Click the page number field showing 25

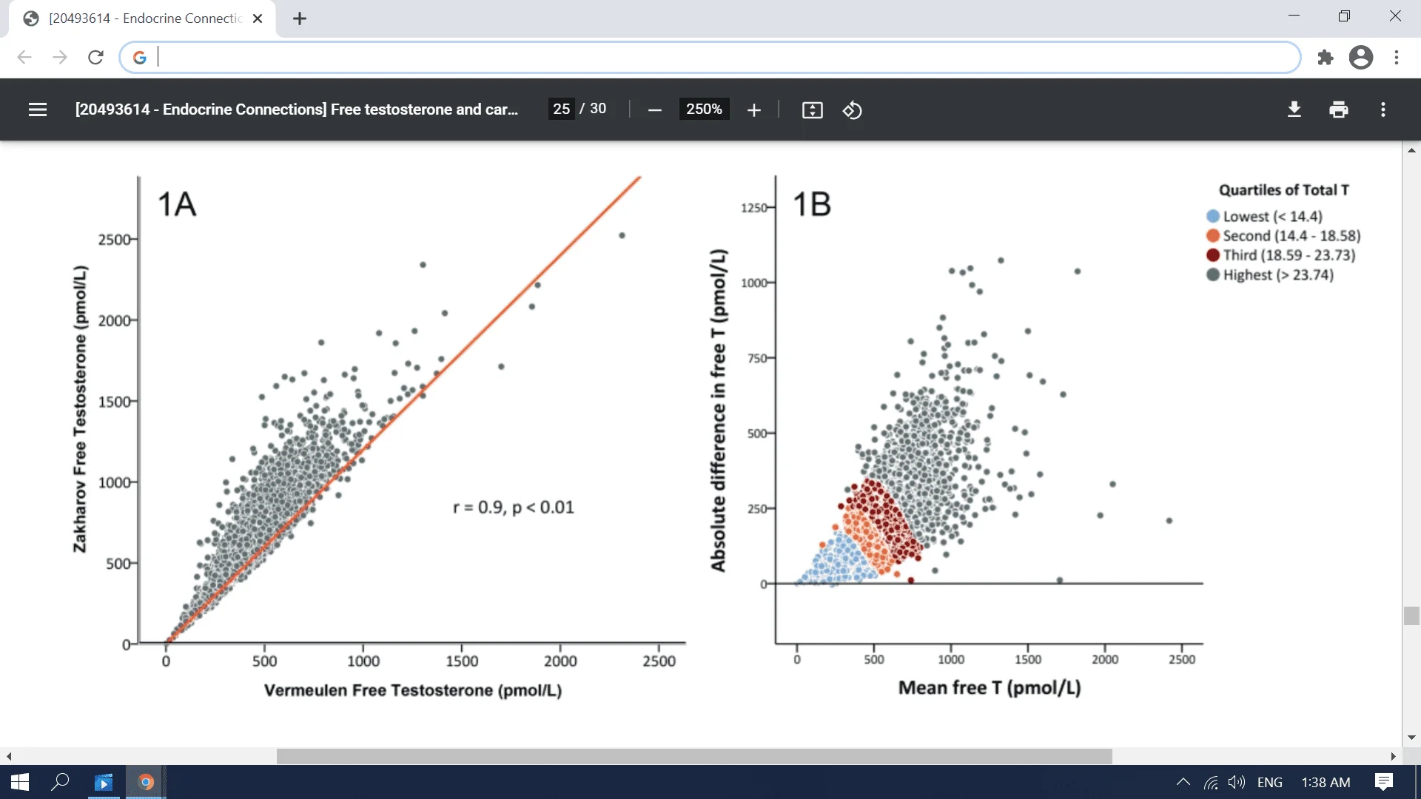coord(561,109)
